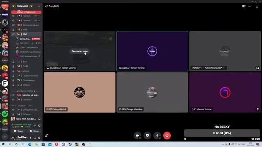The image size is (262, 147).
Task: Toggle noise suppression in voice connected panel
Action: pos(35,125)
